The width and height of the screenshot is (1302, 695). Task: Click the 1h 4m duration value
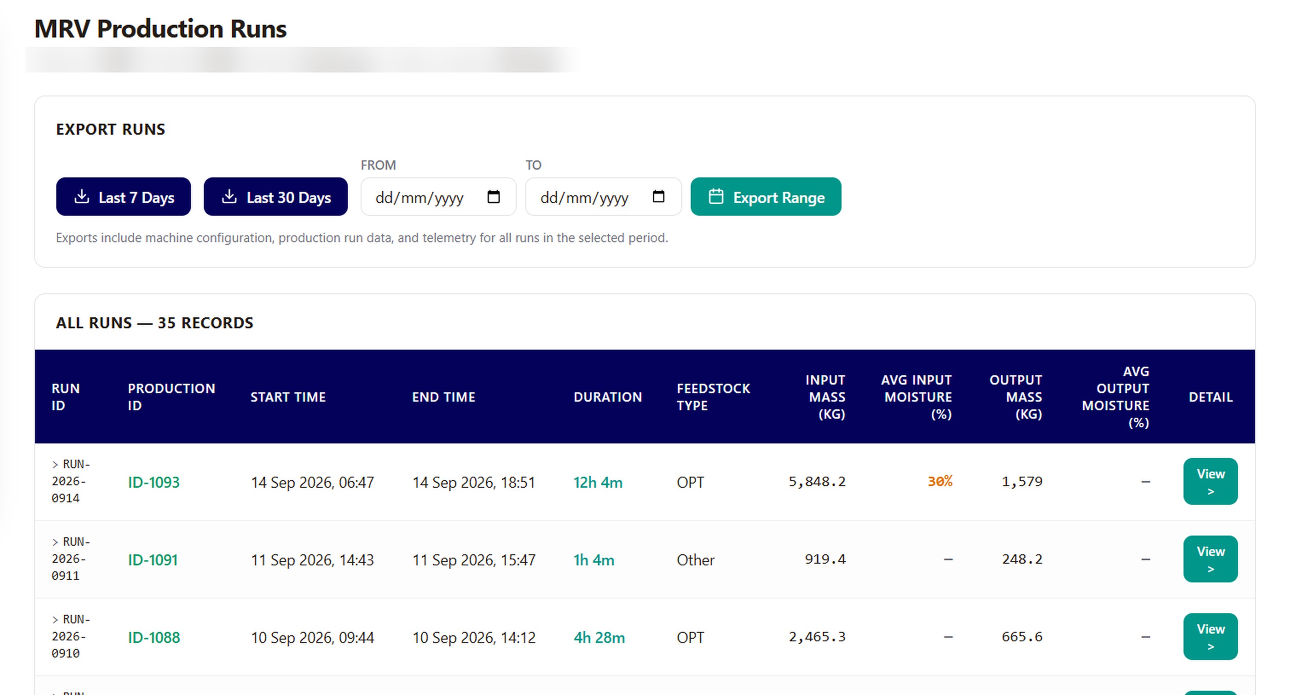594,560
